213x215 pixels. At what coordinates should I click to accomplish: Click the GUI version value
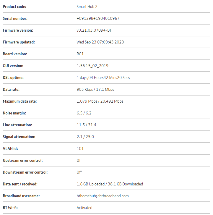92,66
